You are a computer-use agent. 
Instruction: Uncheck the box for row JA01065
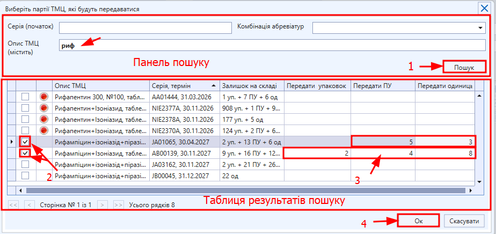point(25,142)
